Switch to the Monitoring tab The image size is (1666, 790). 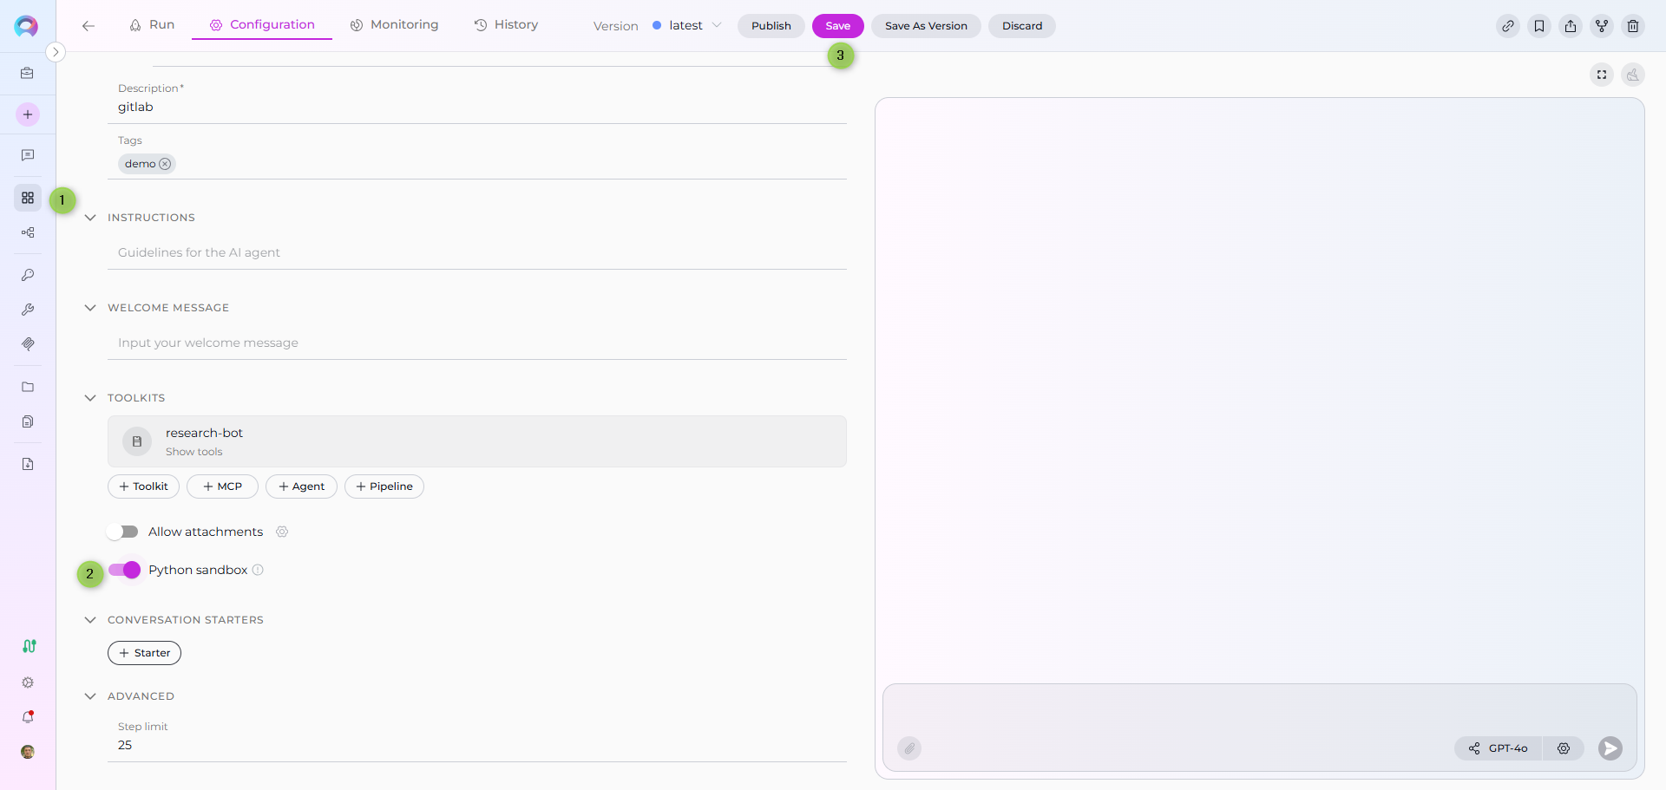pyautogui.click(x=394, y=25)
